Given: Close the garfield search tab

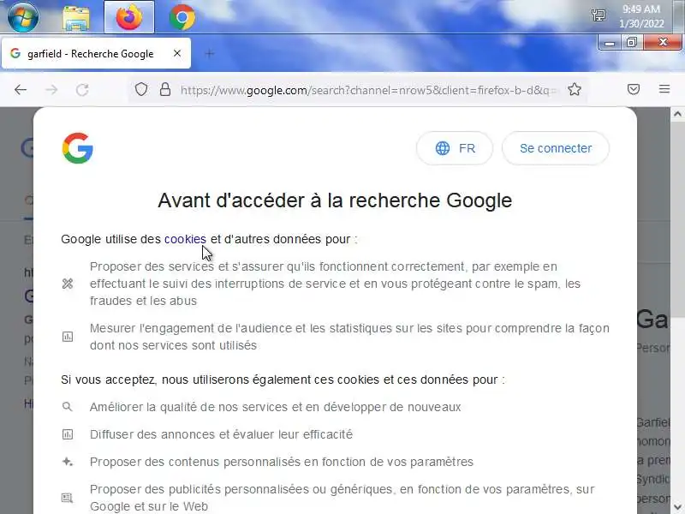Looking at the screenshot, I should click(x=177, y=53).
